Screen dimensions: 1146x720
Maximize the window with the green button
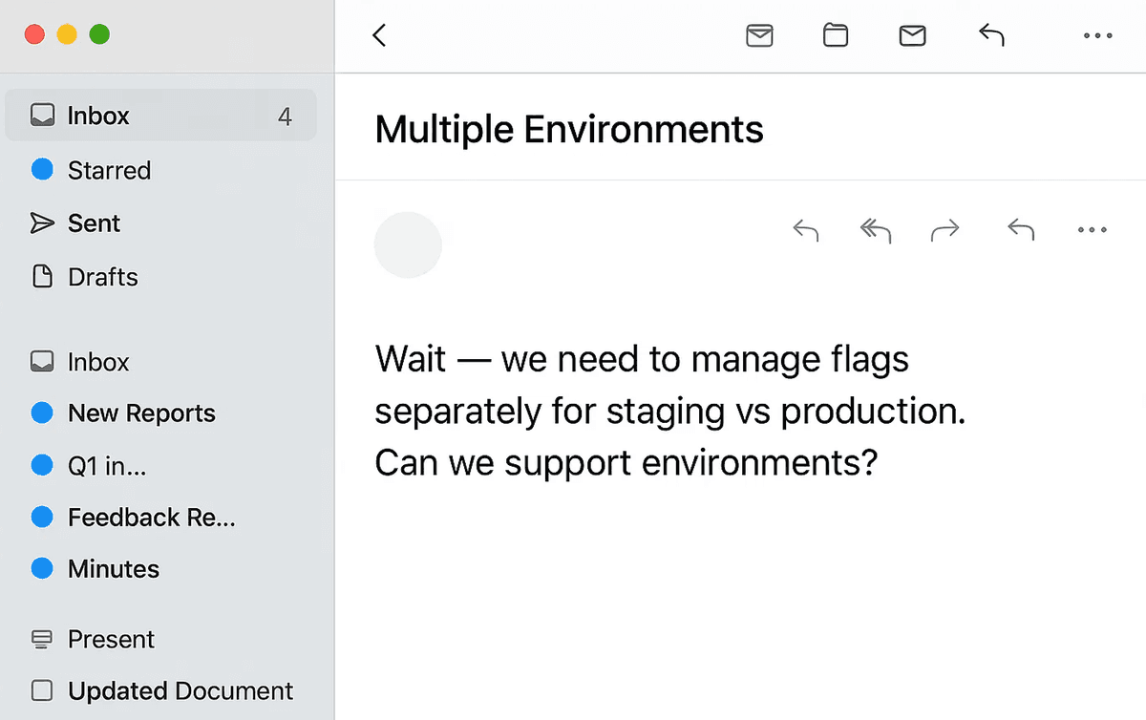[x=99, y=35]
